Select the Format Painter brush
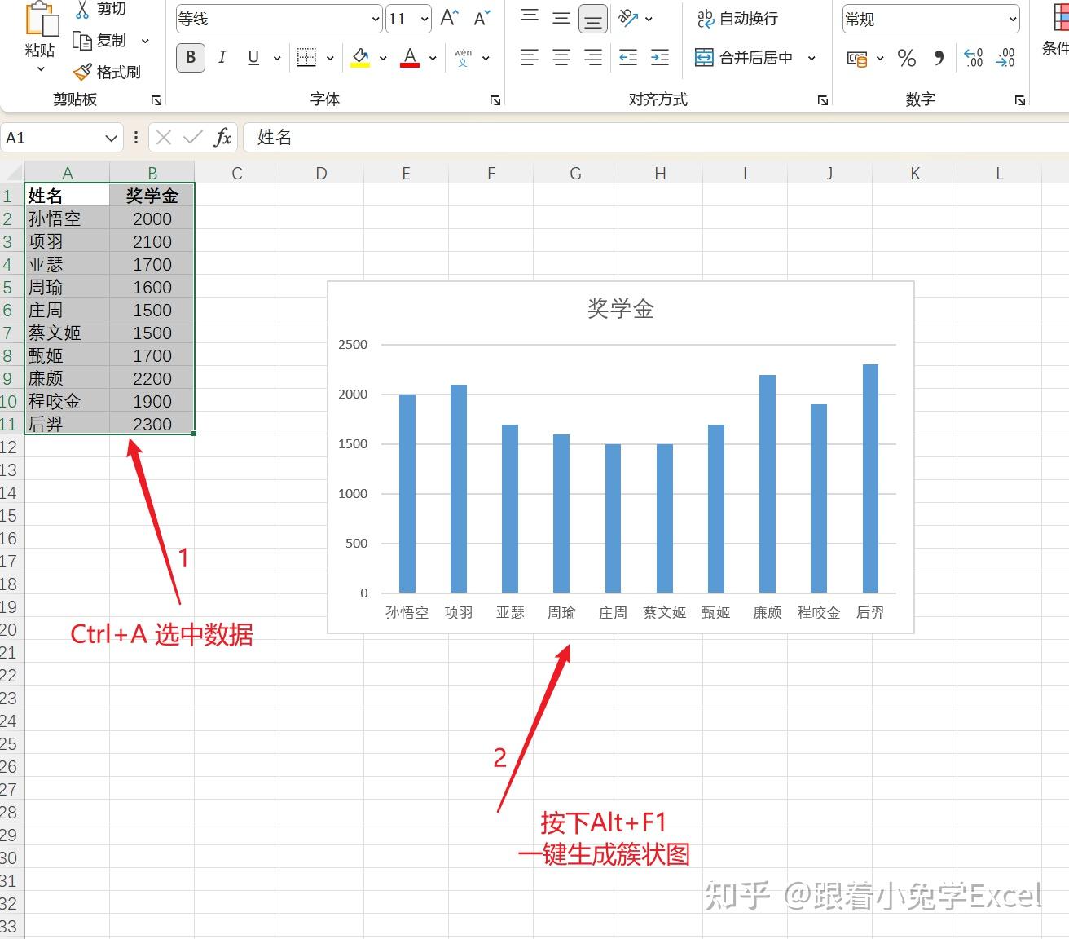Screen dimensions: 1069x939 tap(82, 73)
